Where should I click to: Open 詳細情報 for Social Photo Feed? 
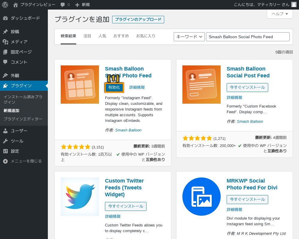(x=137, y=88)
